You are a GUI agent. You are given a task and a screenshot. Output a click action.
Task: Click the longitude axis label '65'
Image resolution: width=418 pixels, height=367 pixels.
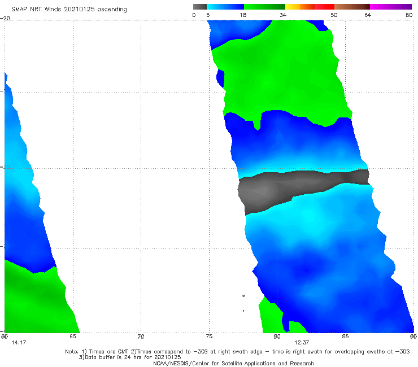pyautogui.click(x=73, y=337)
